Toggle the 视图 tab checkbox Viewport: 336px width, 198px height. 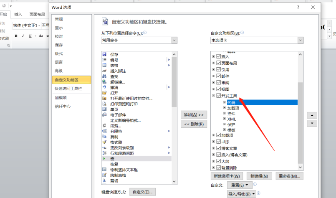218,89
